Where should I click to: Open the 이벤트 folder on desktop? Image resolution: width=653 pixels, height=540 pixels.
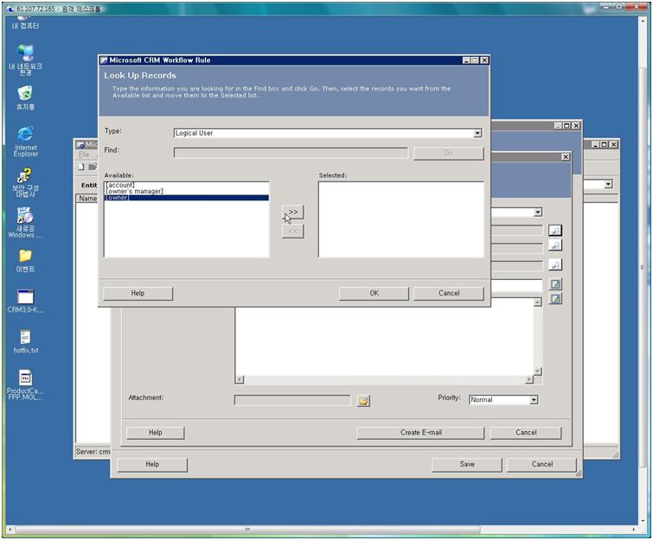pyautogui.click(x=25, y=261)
